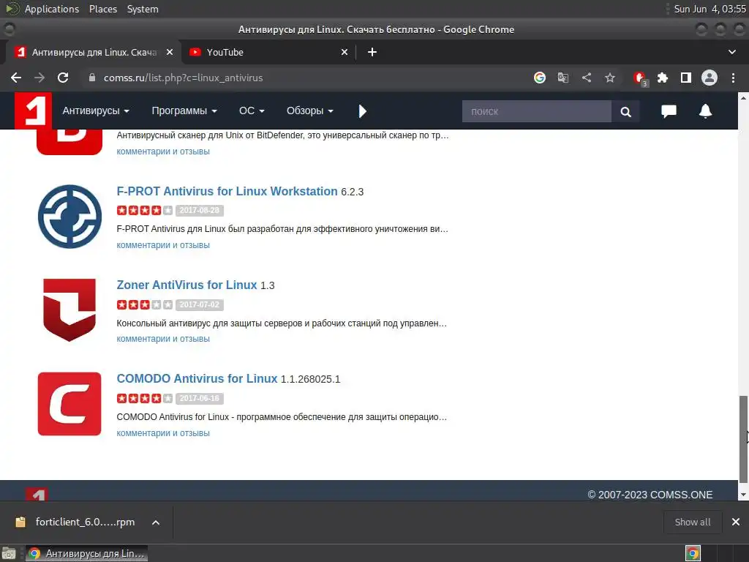Screen dimensions: 749x562
Task: Close the downloads bar
Action: [x=736, y=522]
